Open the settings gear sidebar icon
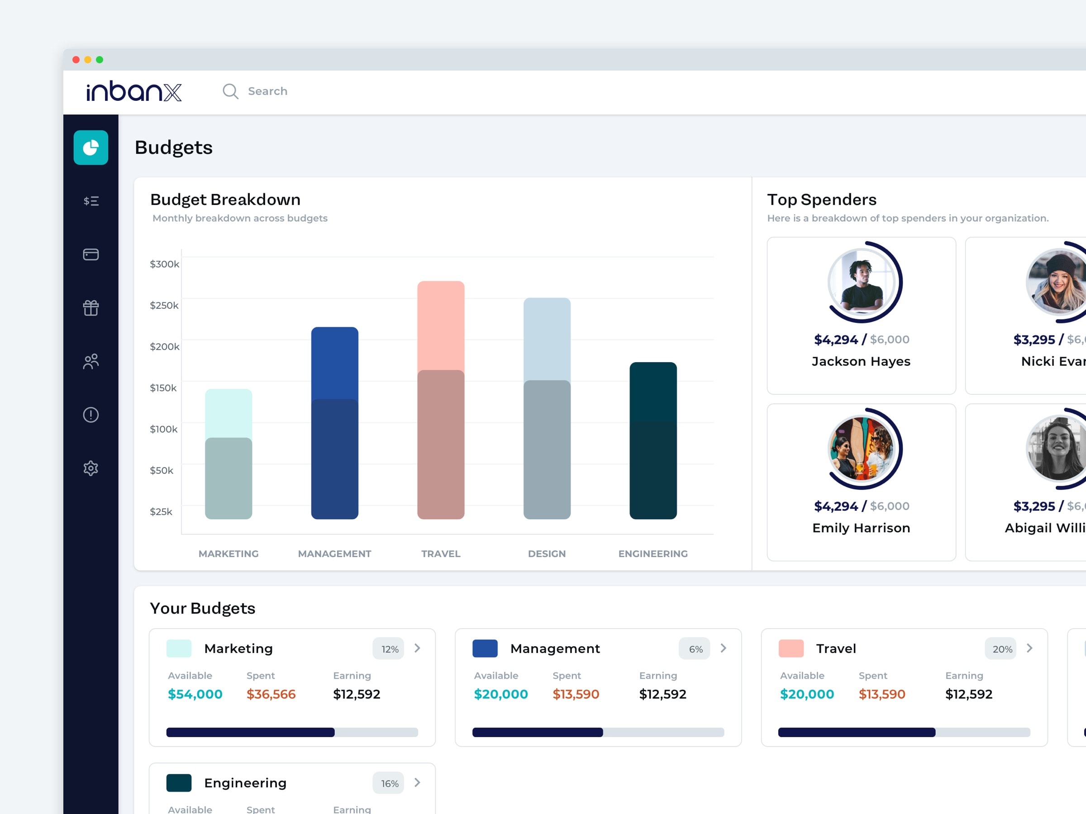The image size is (1086, 814). pos(91,468)
